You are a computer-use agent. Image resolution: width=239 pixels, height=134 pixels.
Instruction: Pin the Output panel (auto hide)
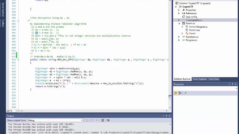pyautogui.click(x=167, y=116)
